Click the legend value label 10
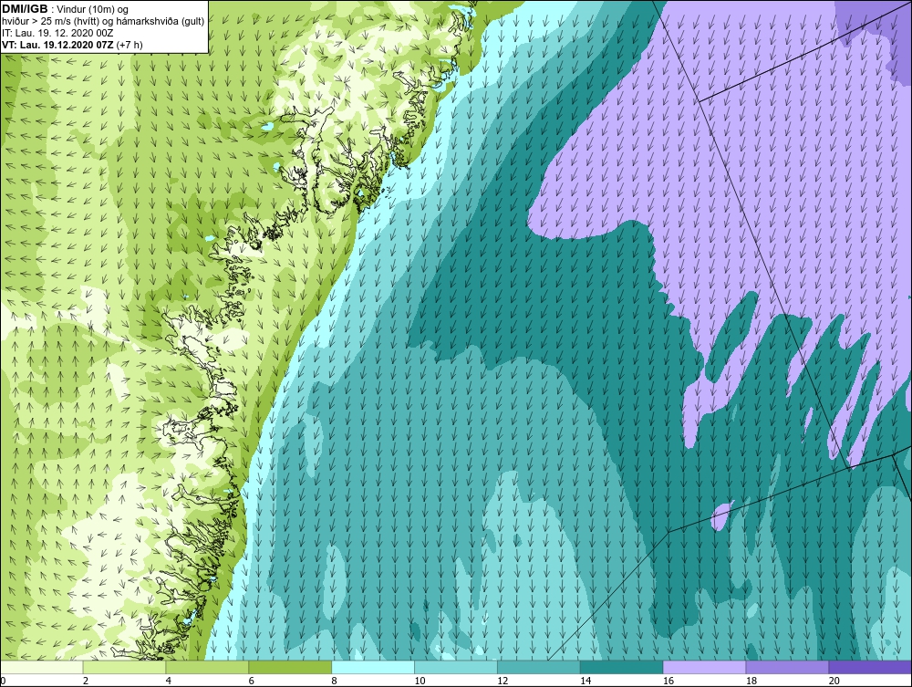 coord(420,681)
